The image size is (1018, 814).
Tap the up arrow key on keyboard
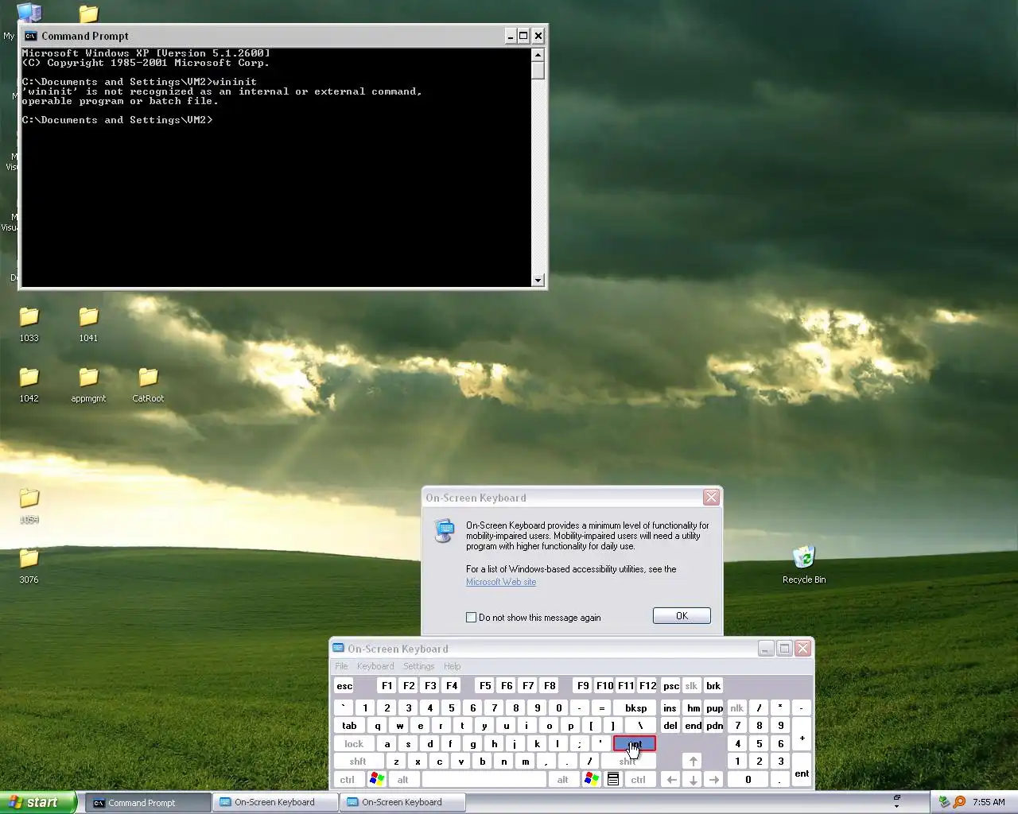[693, 762]
